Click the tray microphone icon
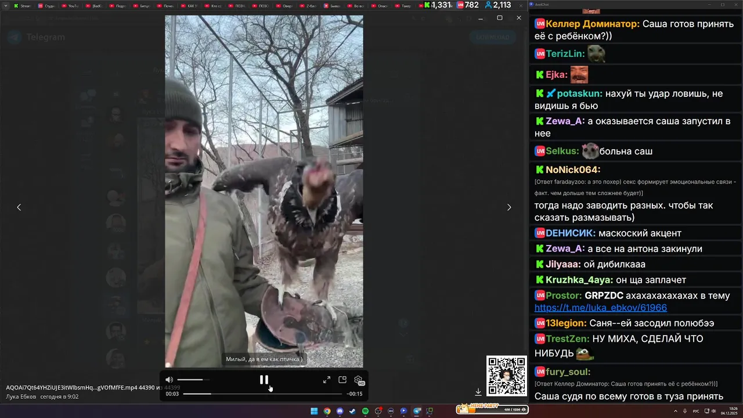This screenshot has width=743, height=418. [686, 411]
